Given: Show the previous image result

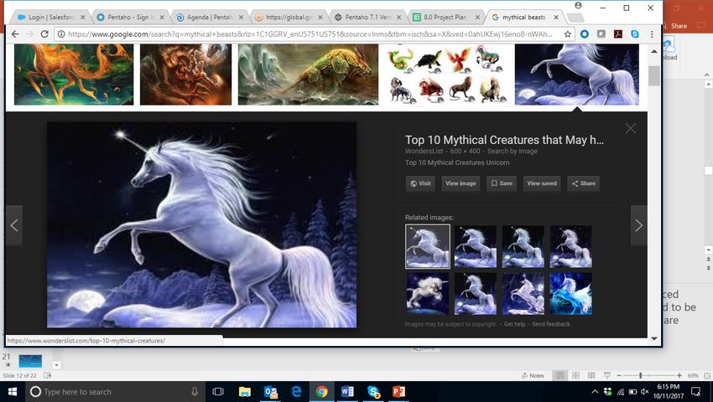Looking at the screenshot, I should tap(14, 225).
